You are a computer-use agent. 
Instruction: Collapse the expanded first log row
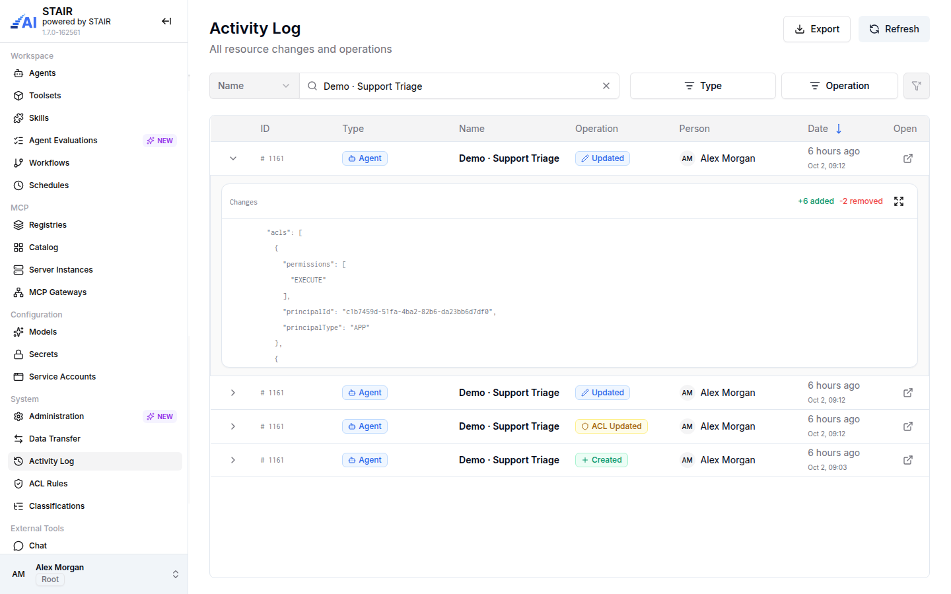coord(233,158)
